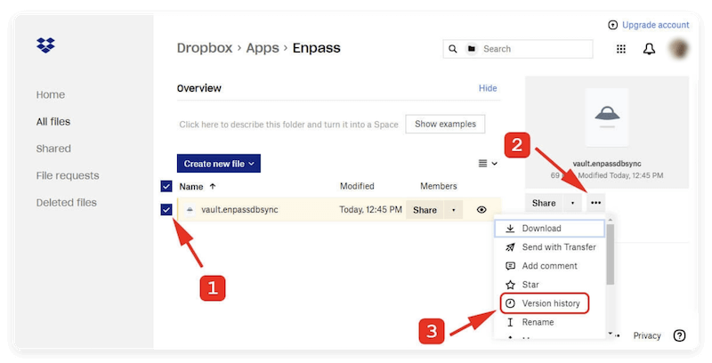This screenshot has width=712, height=363.
Task: Navigate to Apps breadcrumb
Action: pos(263,48)
